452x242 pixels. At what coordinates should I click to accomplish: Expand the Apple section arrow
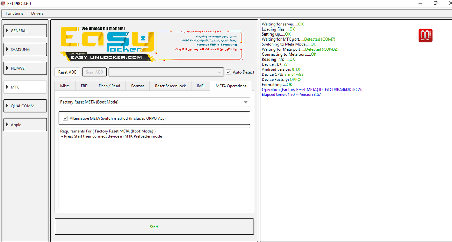[7, 125]
